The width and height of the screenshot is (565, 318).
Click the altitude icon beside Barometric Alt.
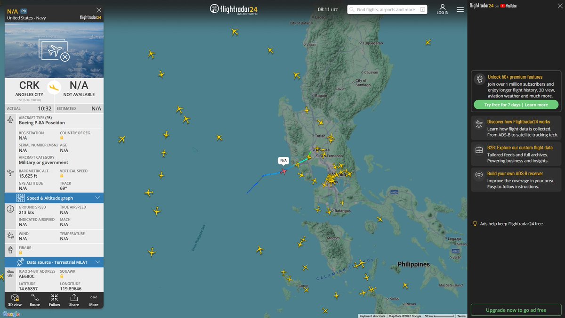[x=10, y=173]
